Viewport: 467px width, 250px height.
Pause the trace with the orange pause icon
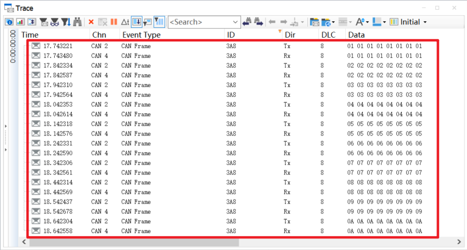(x=114, y=22)
